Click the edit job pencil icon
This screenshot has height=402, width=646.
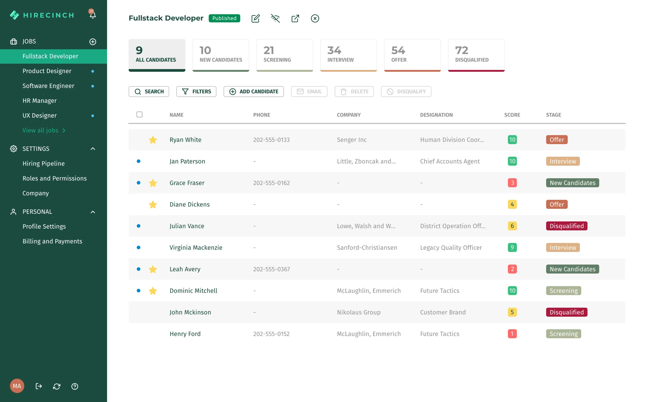(x=255, y=19)
